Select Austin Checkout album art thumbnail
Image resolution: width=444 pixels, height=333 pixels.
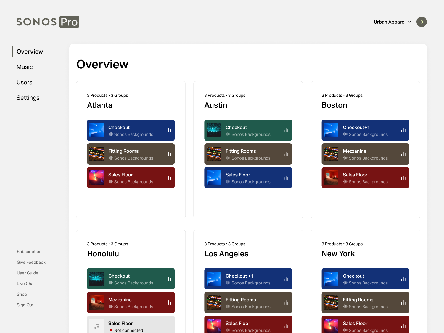pyautogui.click(x=214, y=130)
